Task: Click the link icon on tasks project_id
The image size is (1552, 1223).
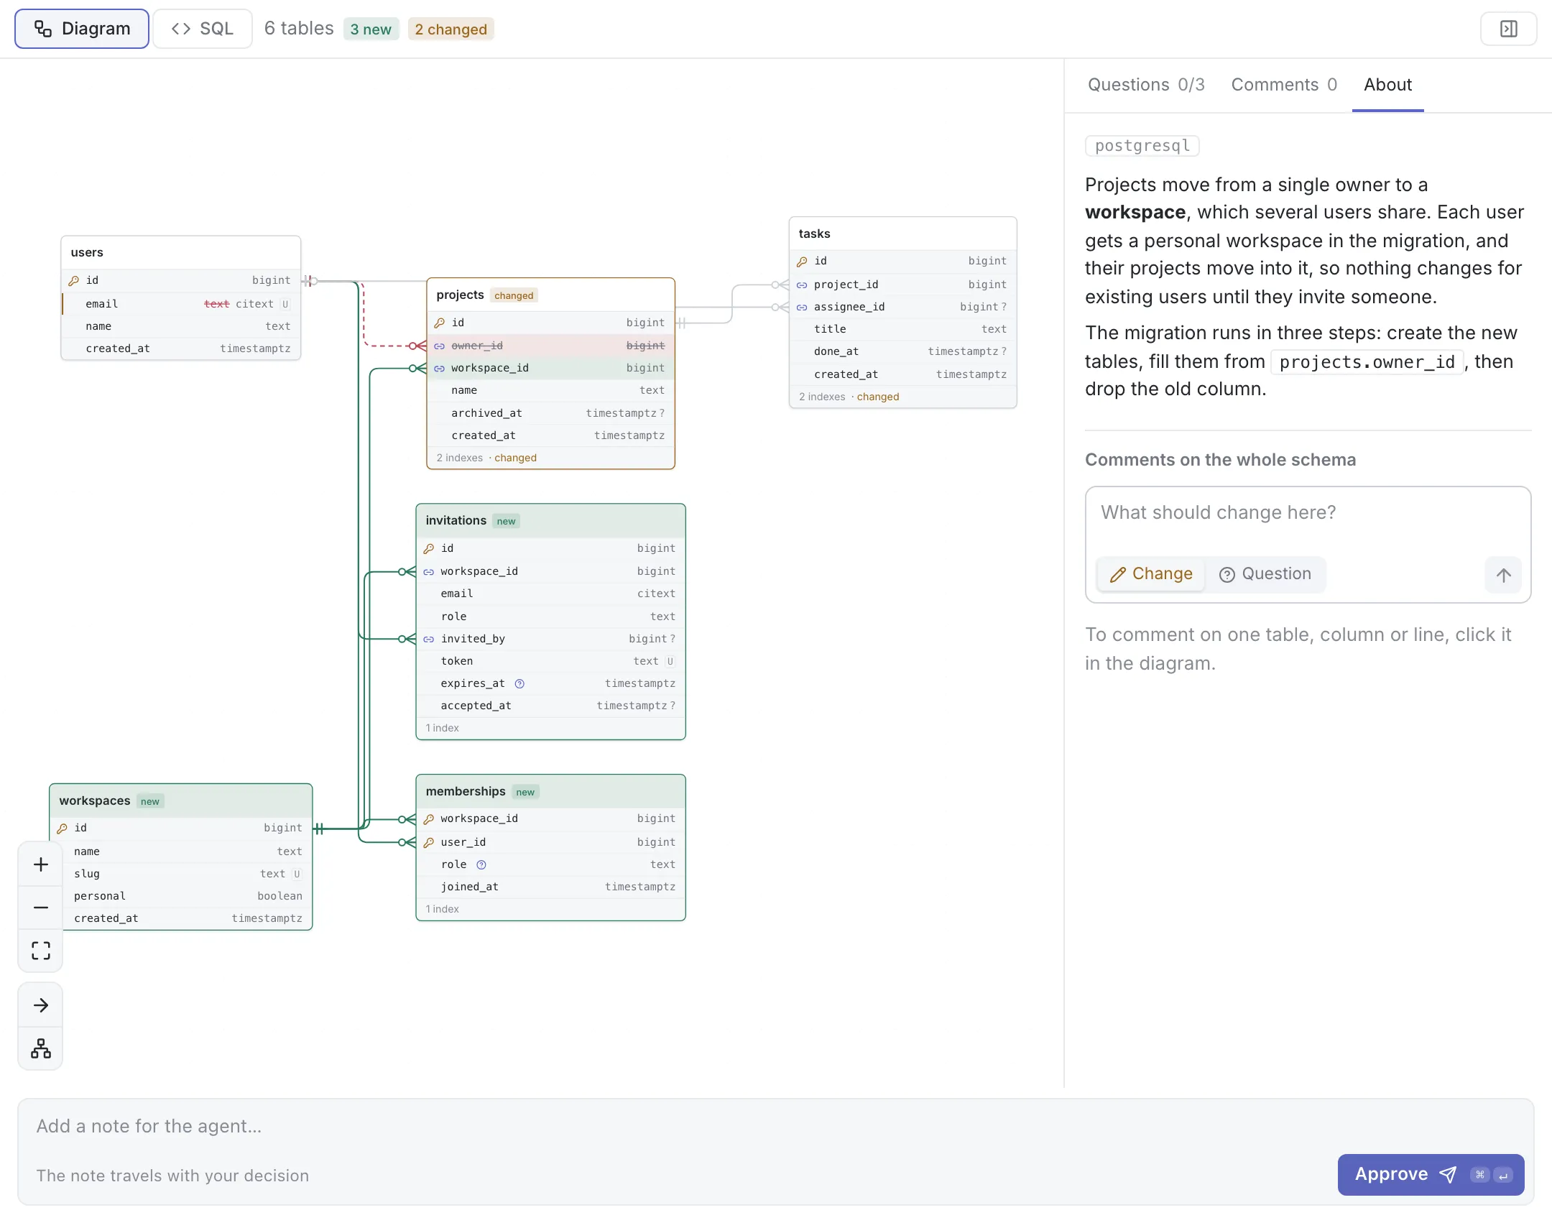Action: (x=802, y=285)
